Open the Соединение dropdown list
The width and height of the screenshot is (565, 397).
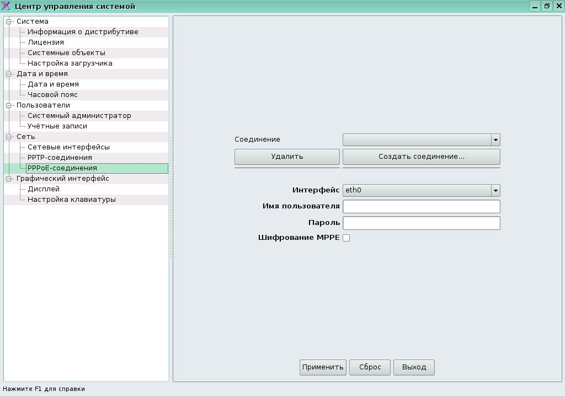tap(495, 140)
